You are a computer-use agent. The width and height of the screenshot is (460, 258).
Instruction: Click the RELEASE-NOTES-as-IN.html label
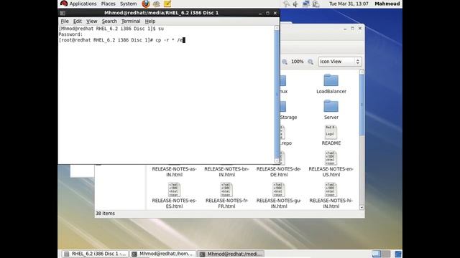(x=174, y=172)
